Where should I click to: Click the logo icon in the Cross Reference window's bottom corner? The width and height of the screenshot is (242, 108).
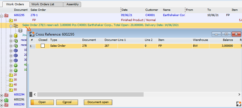238,104
